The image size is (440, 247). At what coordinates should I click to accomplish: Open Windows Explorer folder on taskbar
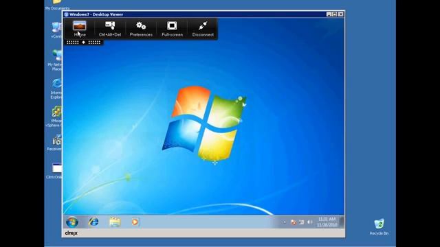115,222
